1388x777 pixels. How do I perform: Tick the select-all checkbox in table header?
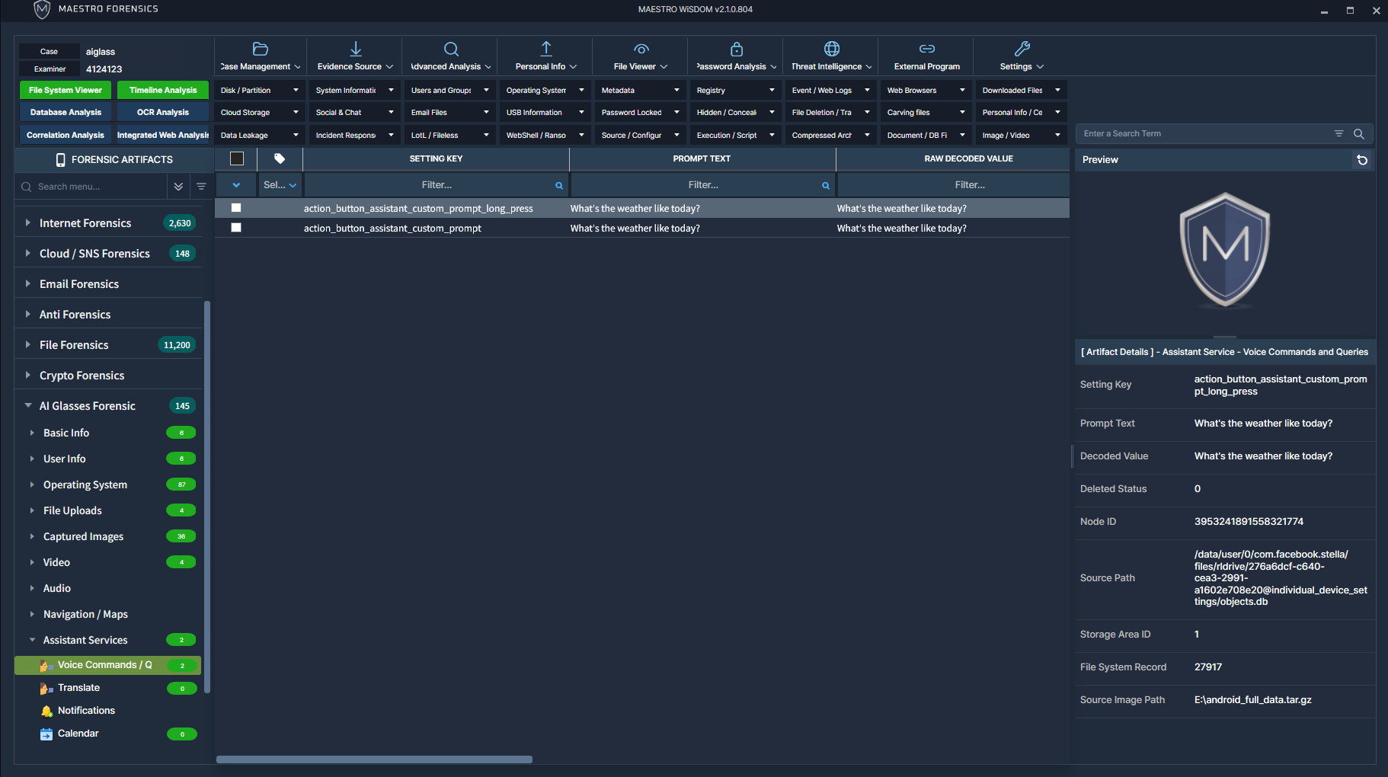tap(237, 158)
